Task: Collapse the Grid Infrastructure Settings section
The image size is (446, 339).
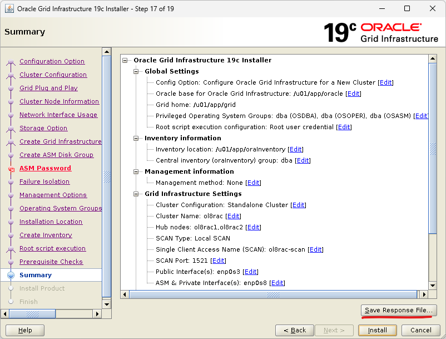Action: pyautogui.click(x=136, y=194)
